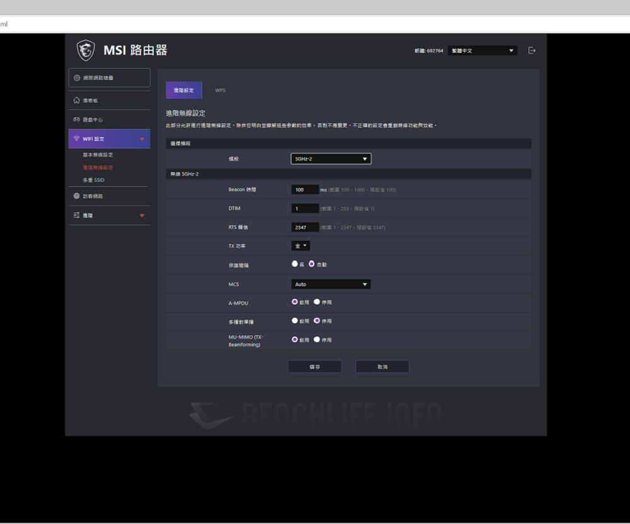Click the 取消 cancel button
Viewport: 630px width, 524px height.
coord(382,366)
